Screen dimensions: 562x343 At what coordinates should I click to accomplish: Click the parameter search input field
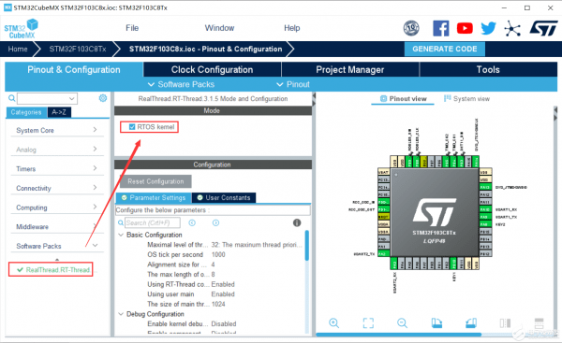[x=153, y=222]
